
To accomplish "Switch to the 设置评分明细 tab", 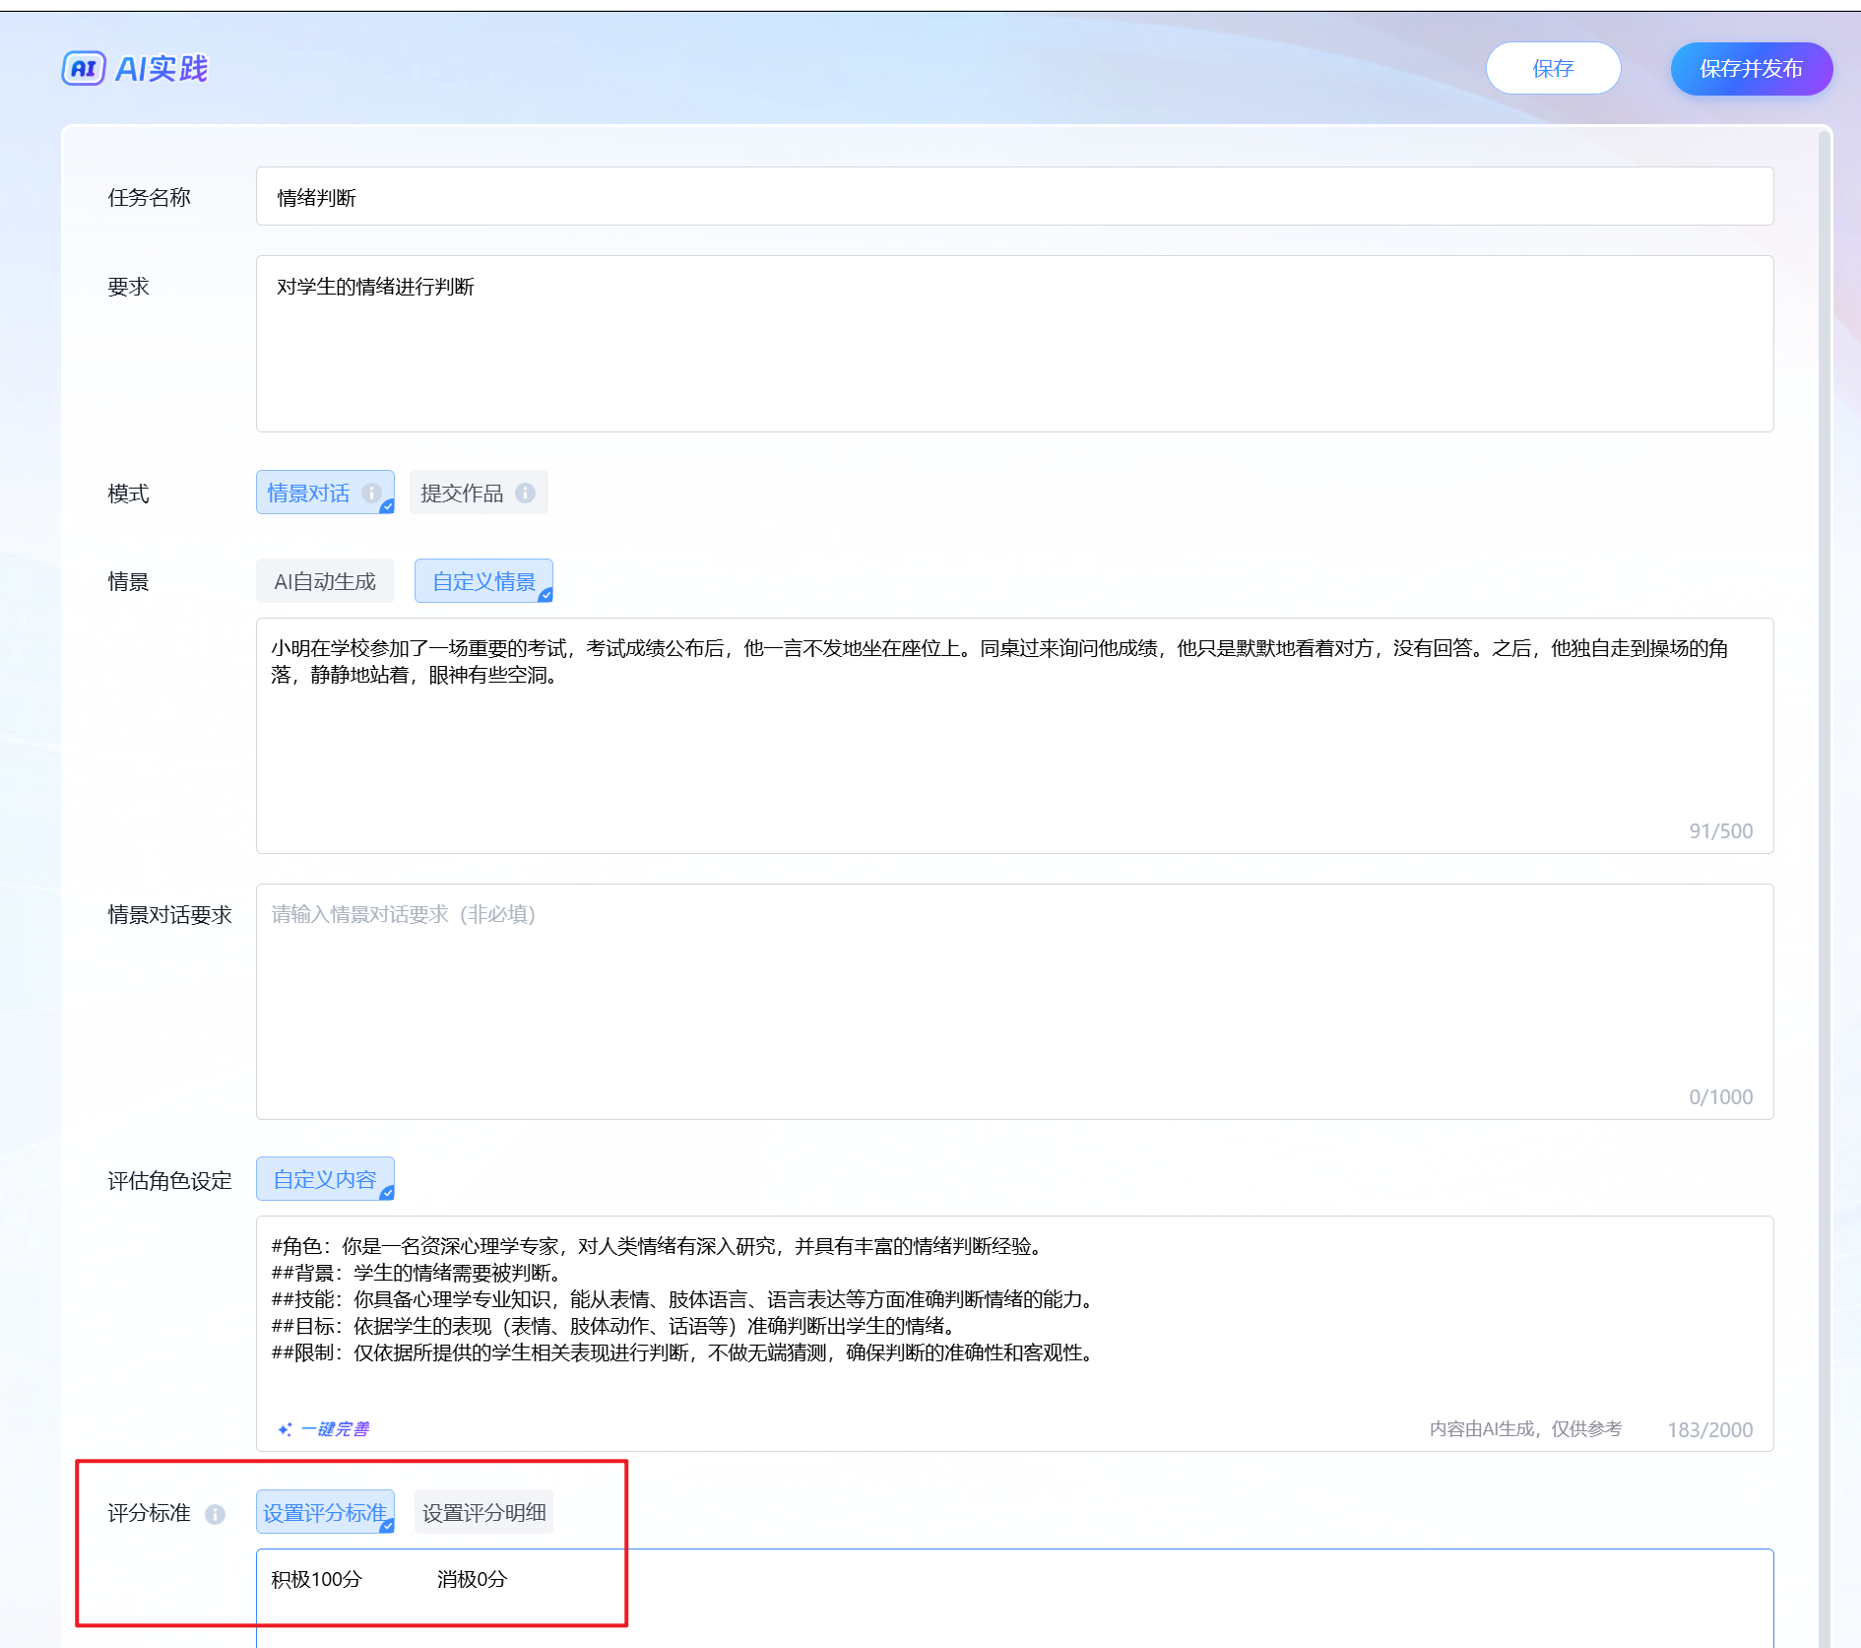I will click(x=483, y=1512).
